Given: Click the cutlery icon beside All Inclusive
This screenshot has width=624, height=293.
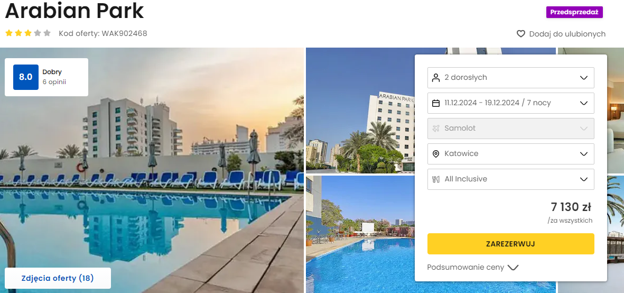Looking at the screenshot, I should 436,179.
